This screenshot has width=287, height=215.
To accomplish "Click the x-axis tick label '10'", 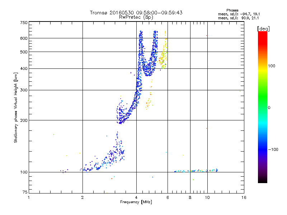I will click(207, 197).
